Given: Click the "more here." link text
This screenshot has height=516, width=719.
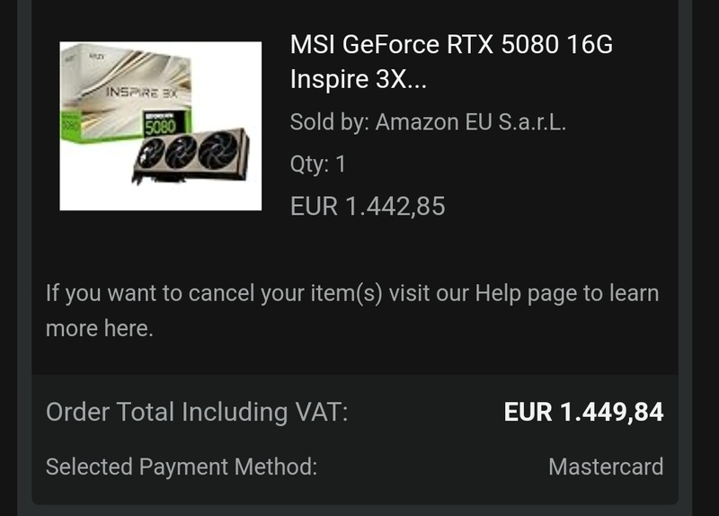Looking at the screenshot, I should click(x=99, y=329).
